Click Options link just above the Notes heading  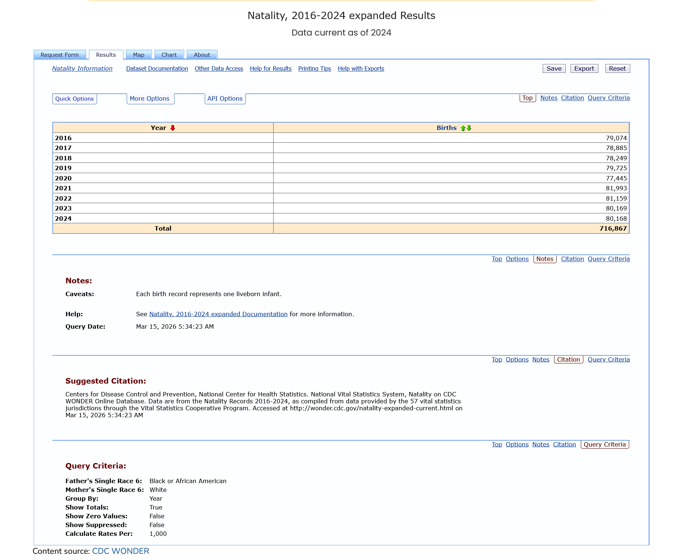(x=517, y=259)
